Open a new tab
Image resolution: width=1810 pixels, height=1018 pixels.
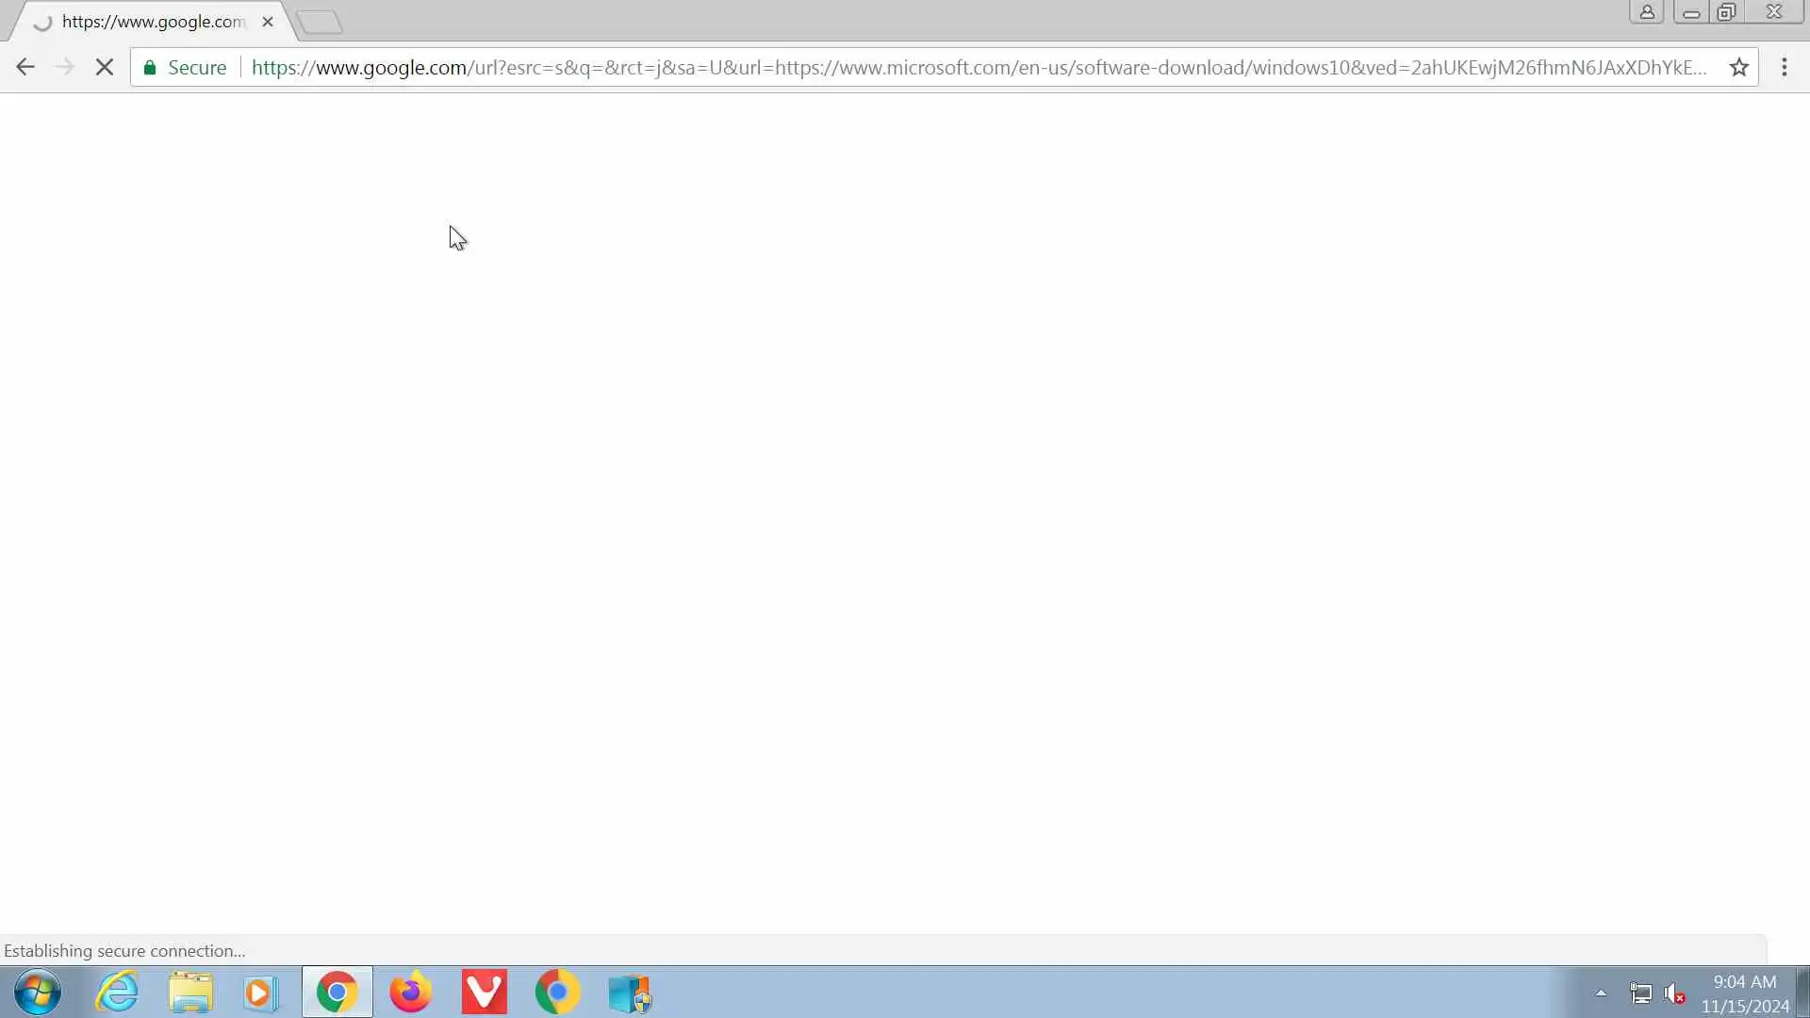pyautogui.click(x=320, y=22)
